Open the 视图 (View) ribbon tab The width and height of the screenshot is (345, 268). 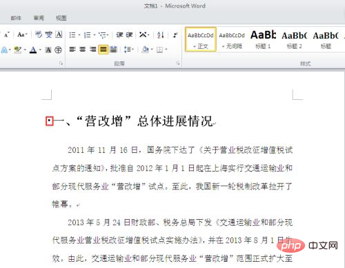[61, 18]
